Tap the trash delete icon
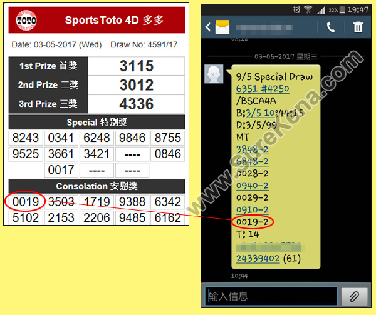This screenshot has width=376, height=315. (x=358, y=27)
